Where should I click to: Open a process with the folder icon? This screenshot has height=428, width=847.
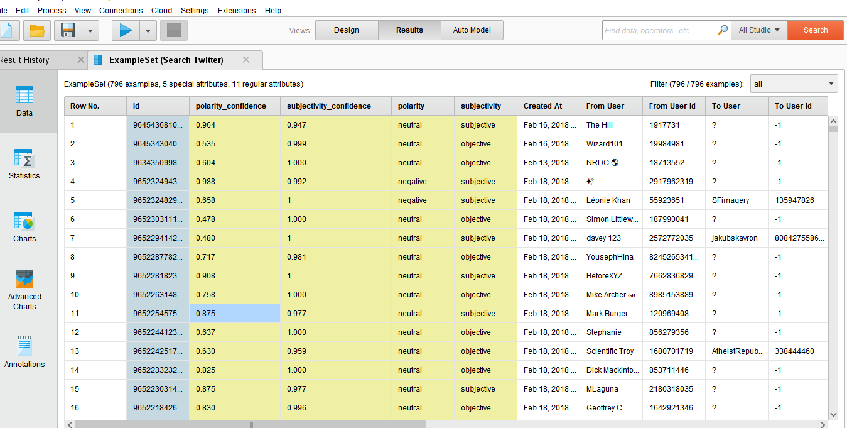tap(38, 30)
